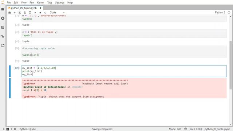Click python_09_tuple.ipynb name in status bar
This screenshot has width=233, height=131.
click(217, 129)
